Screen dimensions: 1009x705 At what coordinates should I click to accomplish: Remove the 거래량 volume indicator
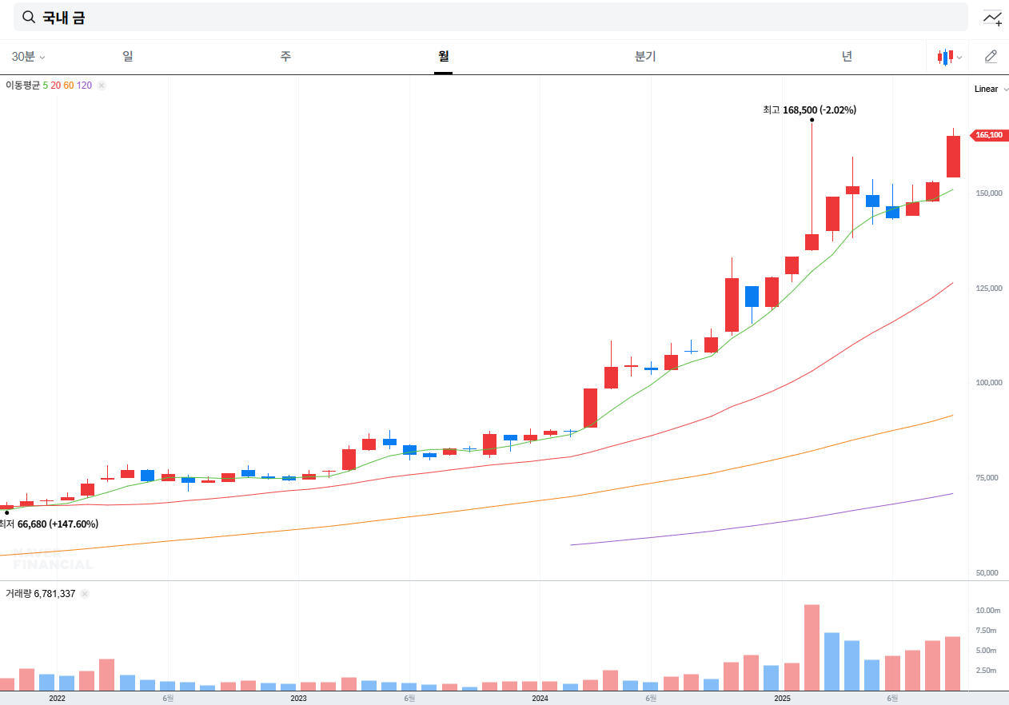(85, 593)
